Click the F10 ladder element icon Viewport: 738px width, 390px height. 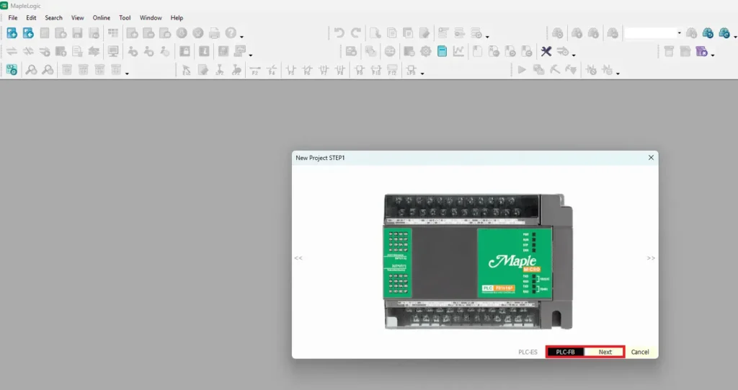[x=376, y=71]
